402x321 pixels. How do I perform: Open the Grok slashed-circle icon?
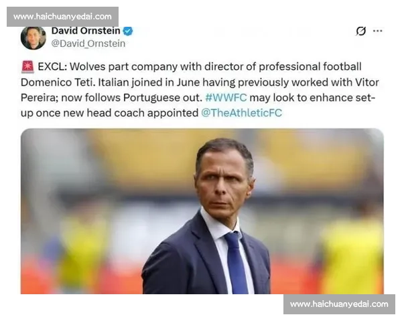point(361,31)
